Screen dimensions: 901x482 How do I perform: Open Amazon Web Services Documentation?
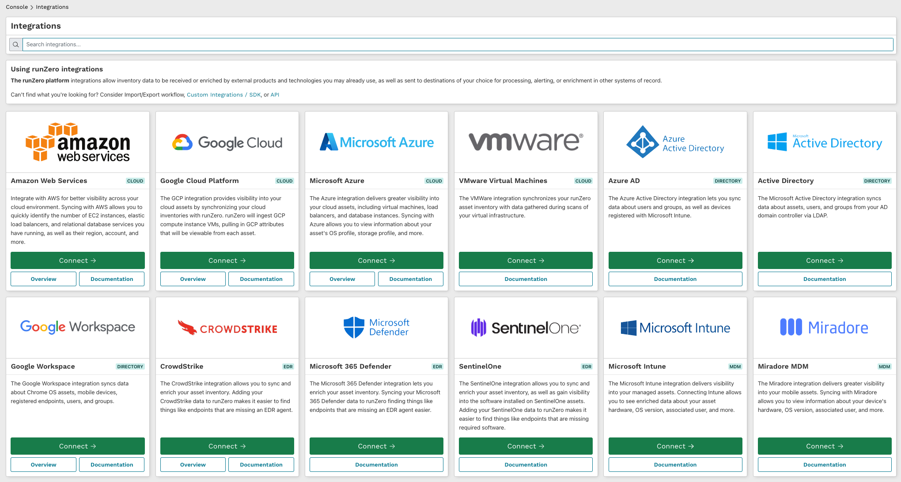[x=112, y=279]
